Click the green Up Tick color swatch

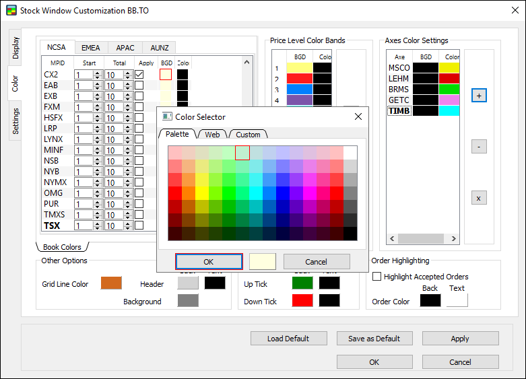tap(302, 284)
